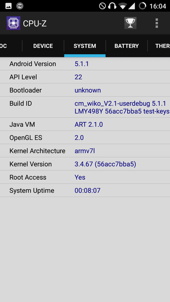Tap the cm_wiko_V2.1-userdebug build ID value
This screenshot has width=170, height=302.
[122, 107]
